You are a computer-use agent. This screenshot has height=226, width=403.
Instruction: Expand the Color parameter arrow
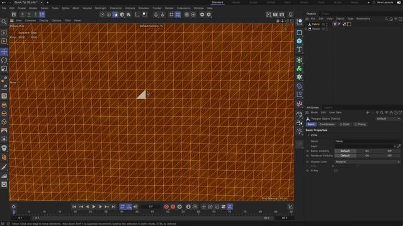(x=333, y=166)
